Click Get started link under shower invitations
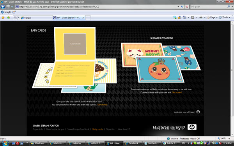 (x=177, y=92)
